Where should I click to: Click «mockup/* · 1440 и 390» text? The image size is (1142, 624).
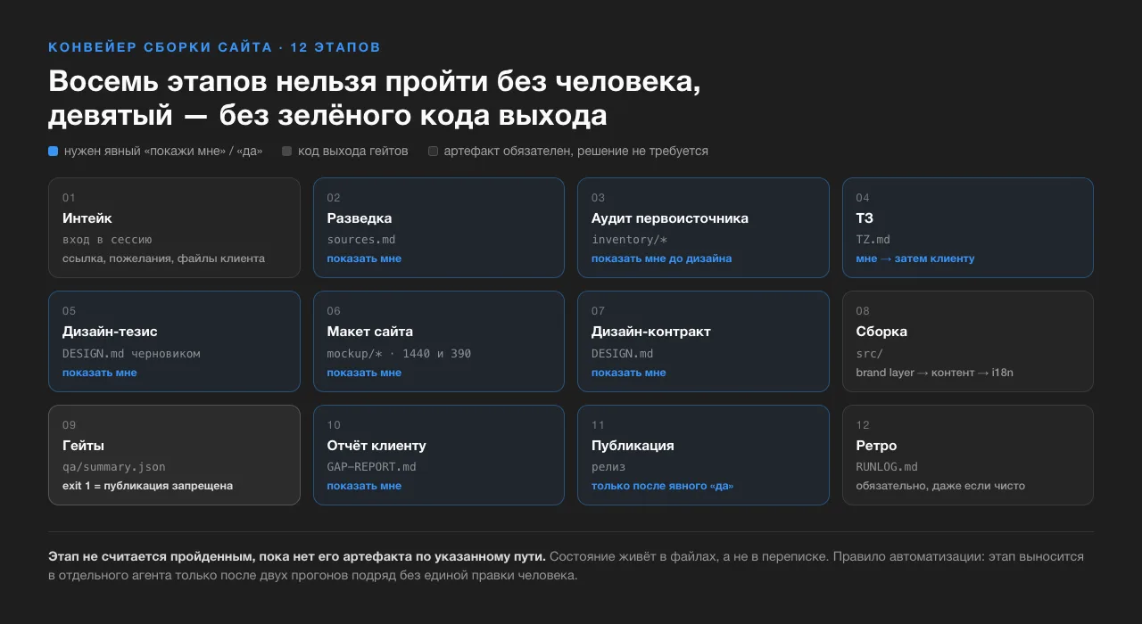(399, 353)
